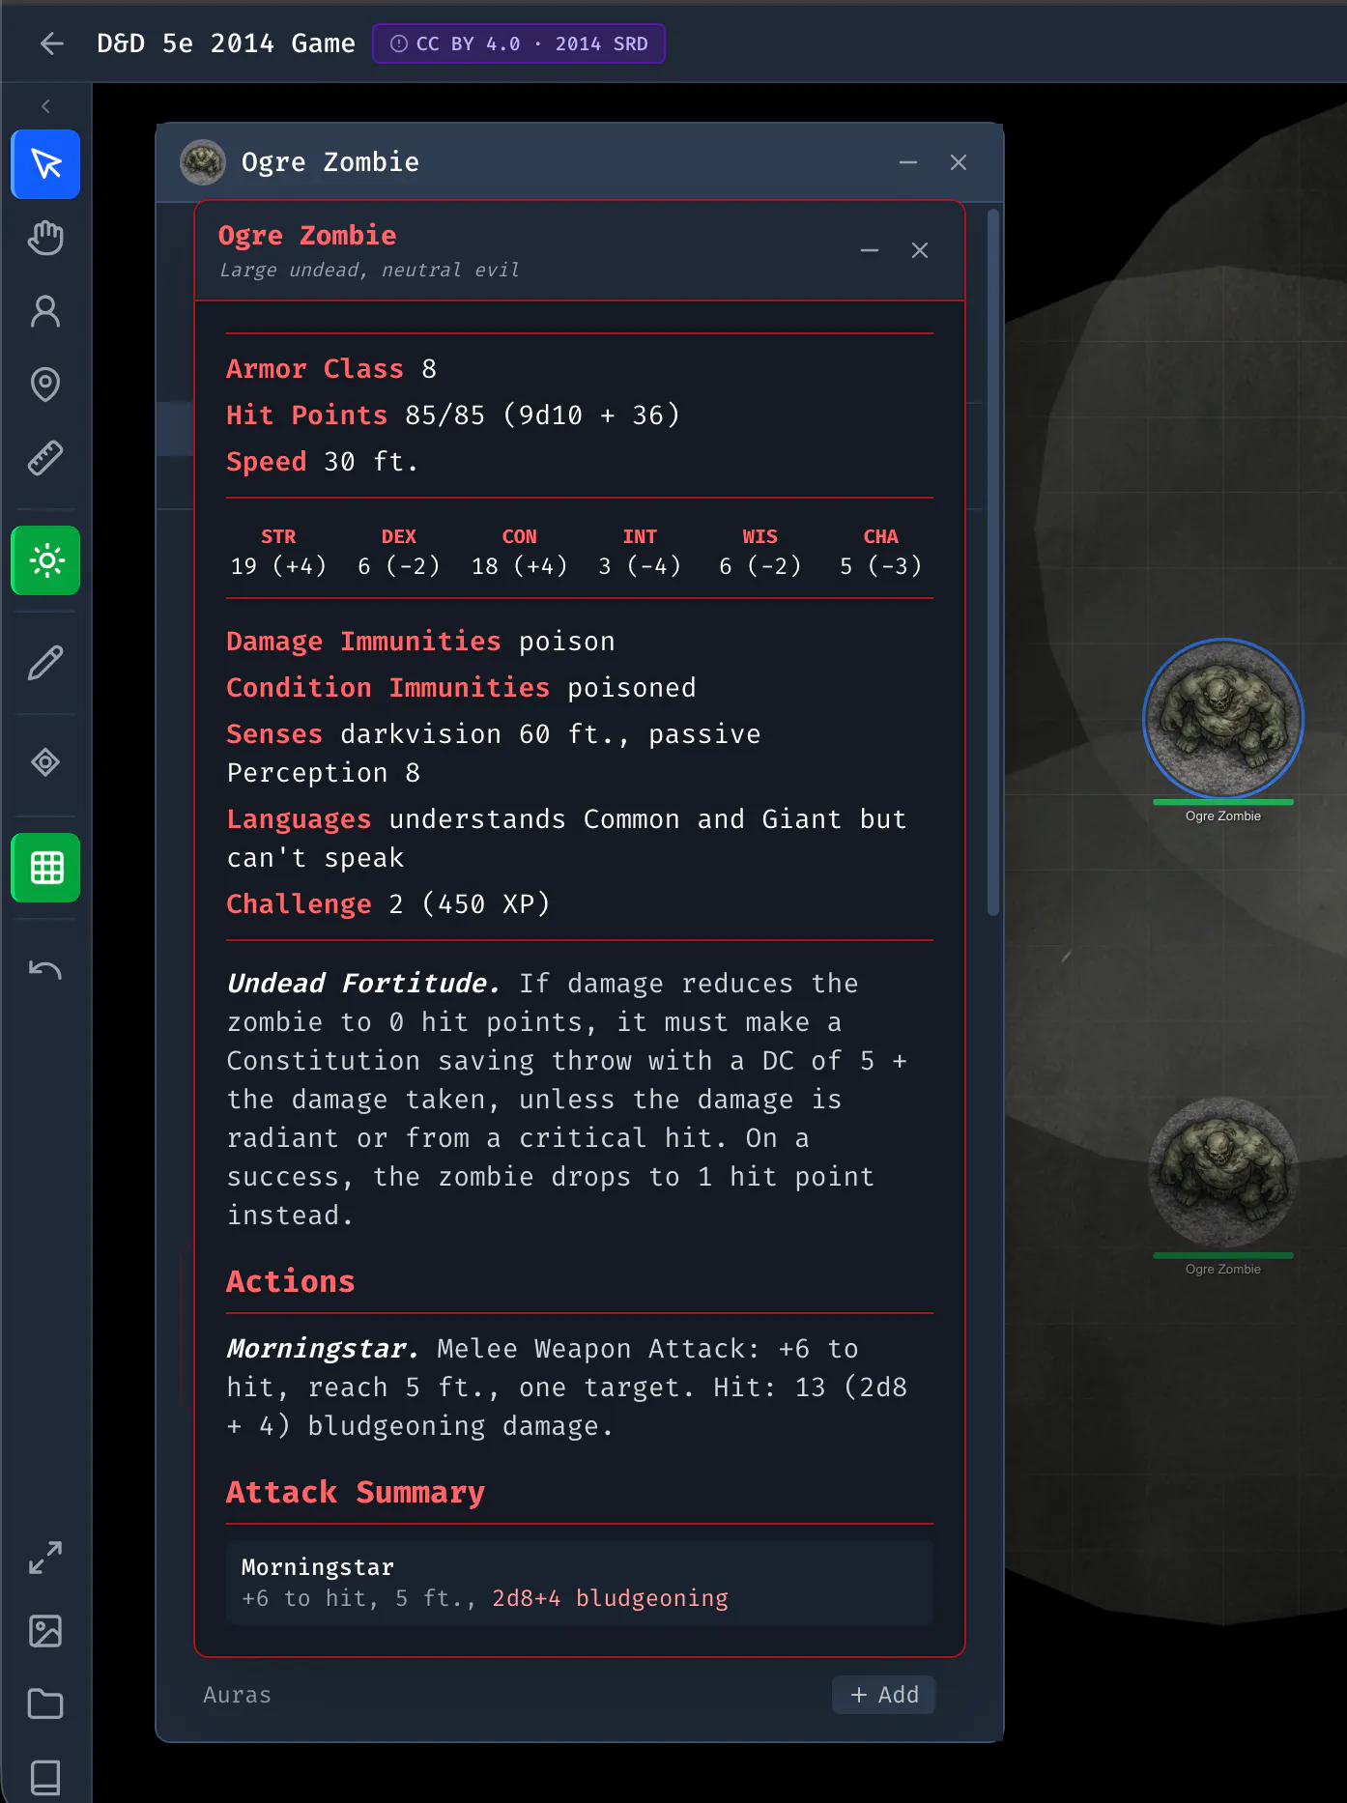Open the folder icon in the sidebar

[x=45, y=1704]
